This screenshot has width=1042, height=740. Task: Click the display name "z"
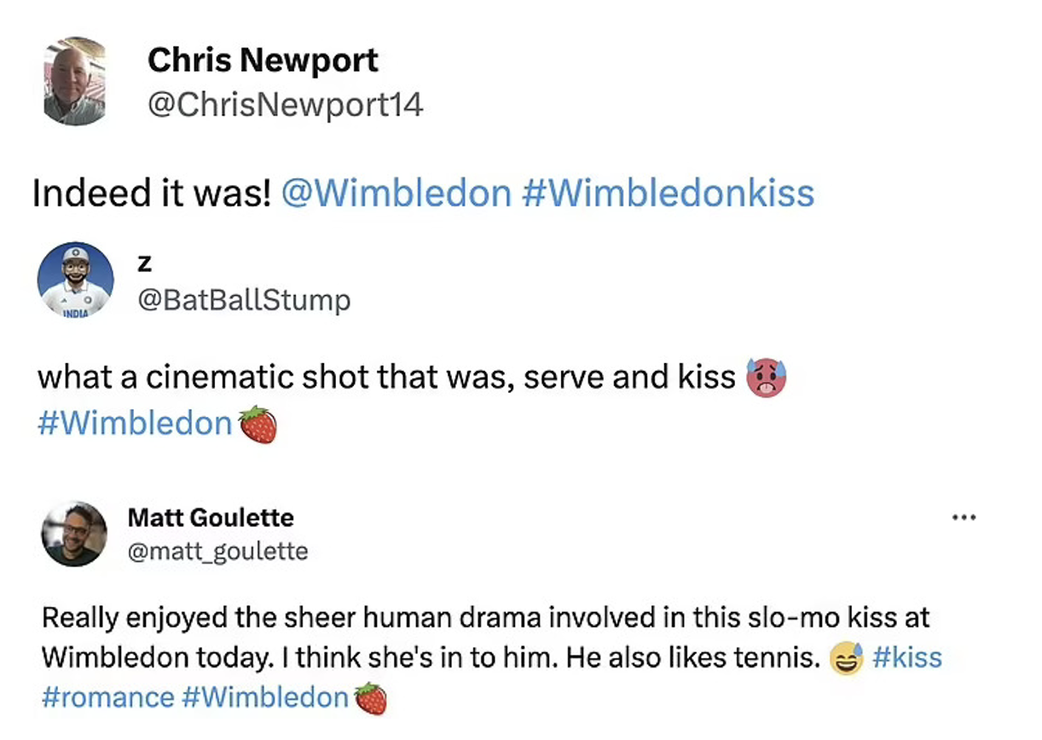tap(144, 263)
